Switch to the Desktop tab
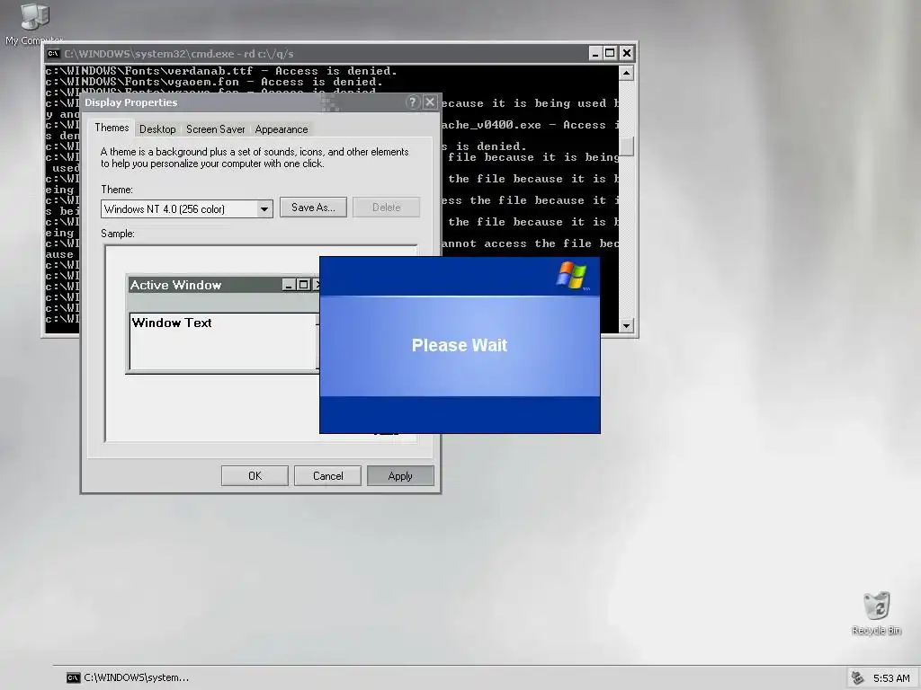Image resolution: width=921 pixels, height=690 pixels. point(157,129)
